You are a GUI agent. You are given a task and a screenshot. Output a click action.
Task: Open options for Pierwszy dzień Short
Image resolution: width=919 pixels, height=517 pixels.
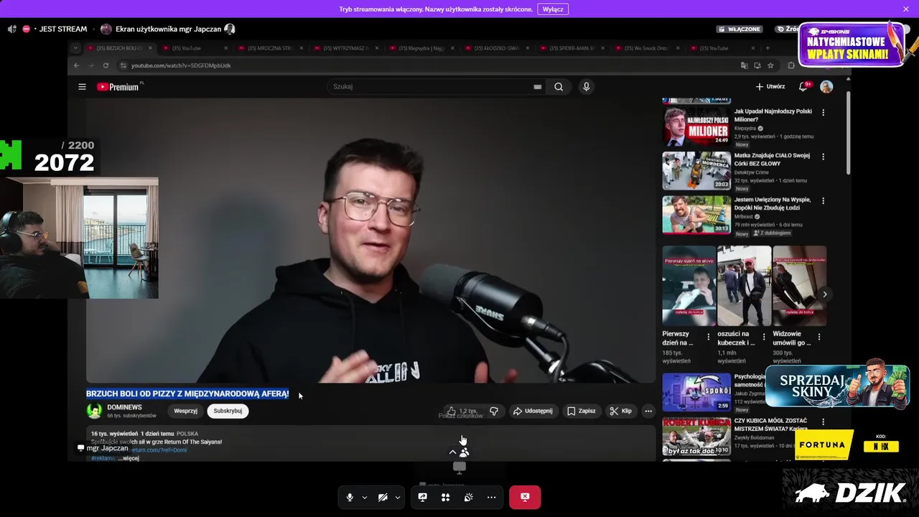[x=709, y=337]
